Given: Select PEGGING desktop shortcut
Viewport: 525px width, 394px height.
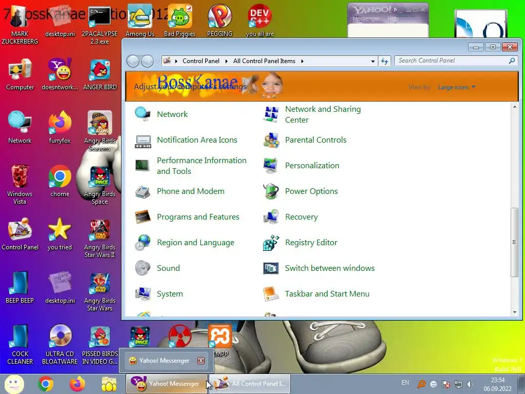Looking at the screenshot, I should [x=219, y=21].
